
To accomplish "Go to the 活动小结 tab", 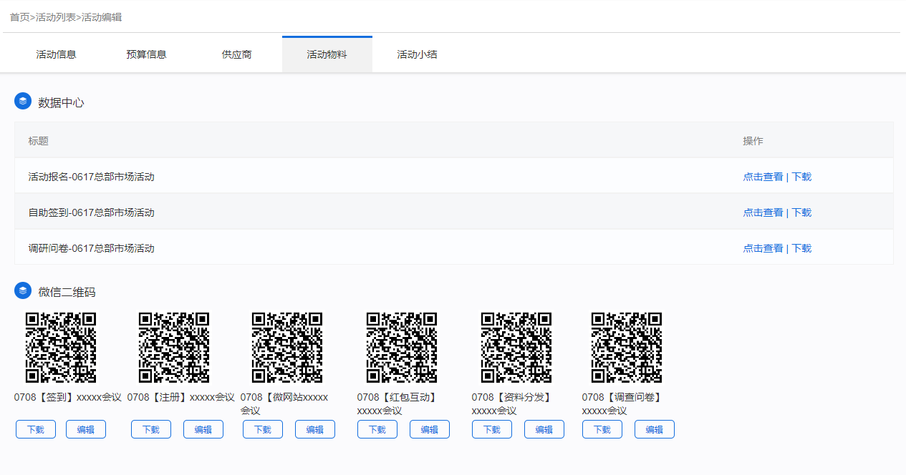I will click(x=418, y=54).
